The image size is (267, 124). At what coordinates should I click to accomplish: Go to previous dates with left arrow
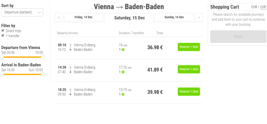point(59,17)
